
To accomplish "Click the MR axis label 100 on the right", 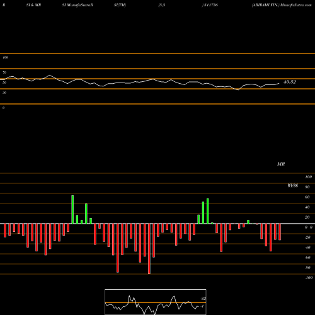I will click(308, 177).
